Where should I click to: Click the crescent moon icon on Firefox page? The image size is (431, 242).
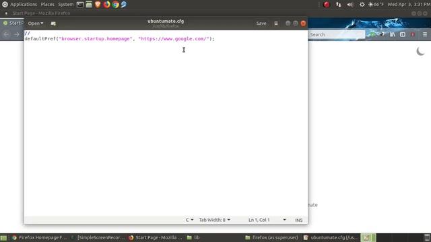(x=420, y=51)
